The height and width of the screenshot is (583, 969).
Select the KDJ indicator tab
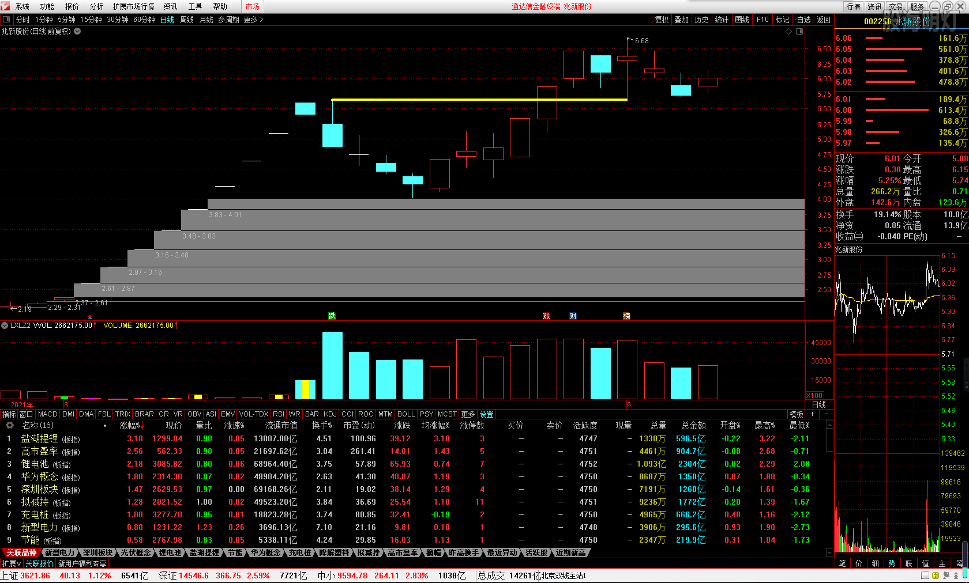330,414
